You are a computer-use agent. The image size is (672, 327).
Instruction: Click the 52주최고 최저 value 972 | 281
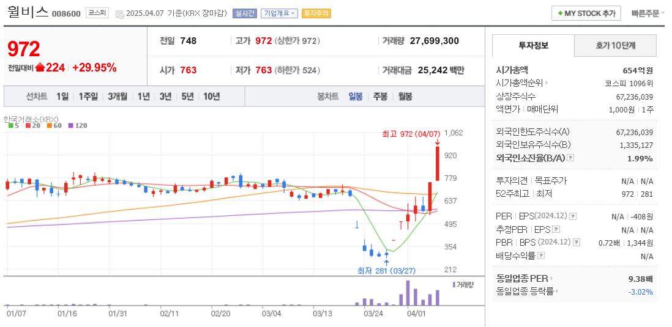click(637, 194)
